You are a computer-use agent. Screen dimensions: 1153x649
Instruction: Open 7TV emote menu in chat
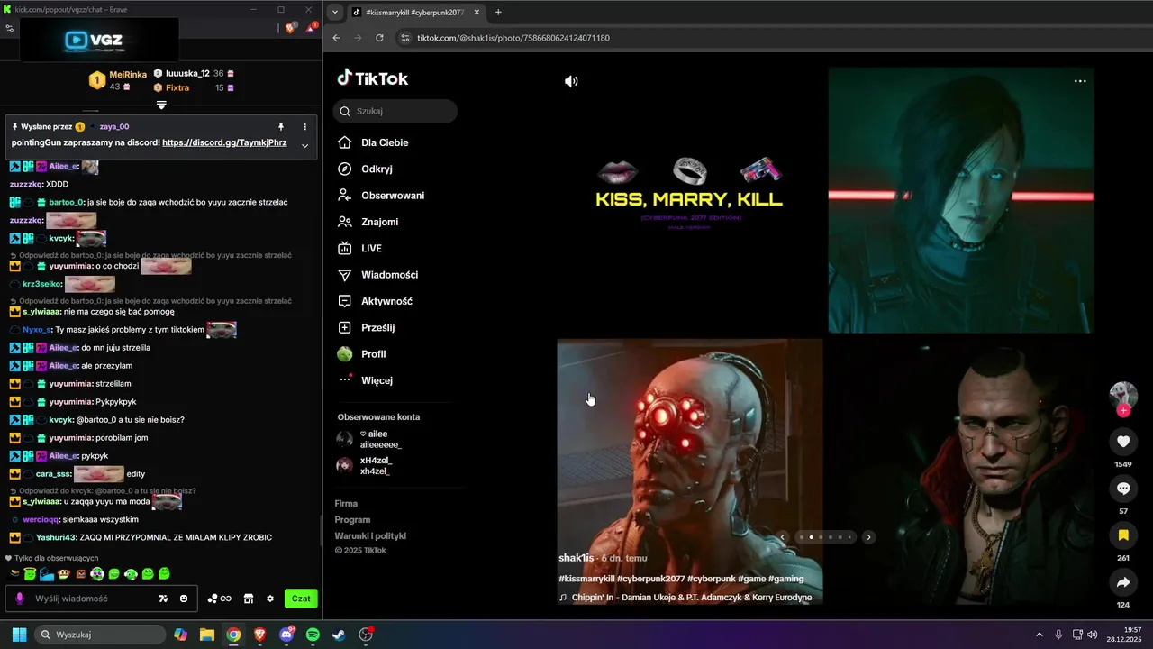pos(163,599)
